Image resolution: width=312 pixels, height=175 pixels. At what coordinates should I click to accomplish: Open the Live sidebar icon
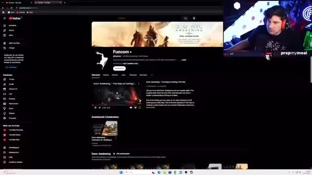click(4, 94)
